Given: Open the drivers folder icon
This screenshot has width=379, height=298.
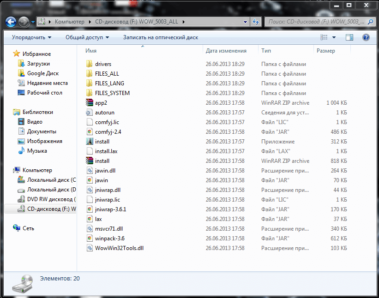Looking at the screenshot, I should click(x=90, y=64).
